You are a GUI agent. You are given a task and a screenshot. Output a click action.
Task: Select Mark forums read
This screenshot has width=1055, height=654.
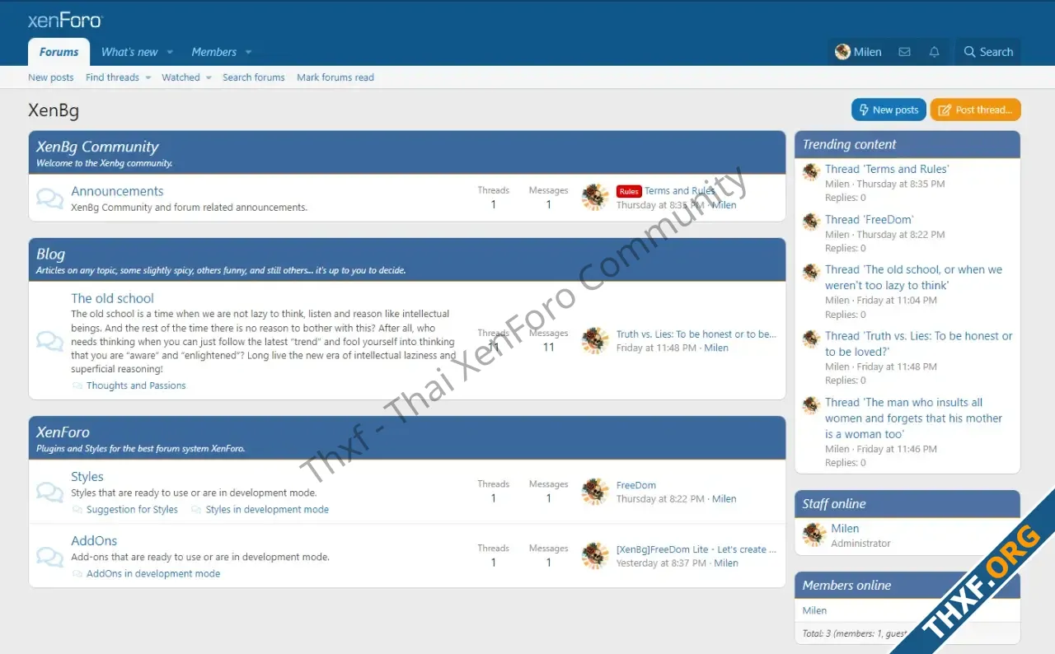tap(335, 77)
